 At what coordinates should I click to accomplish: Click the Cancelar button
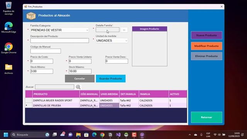tap(80, 78)
